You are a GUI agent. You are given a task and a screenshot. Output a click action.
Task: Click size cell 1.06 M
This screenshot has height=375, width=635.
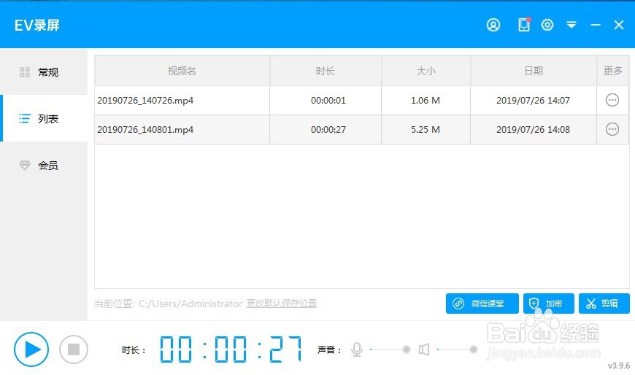(426, 101)
